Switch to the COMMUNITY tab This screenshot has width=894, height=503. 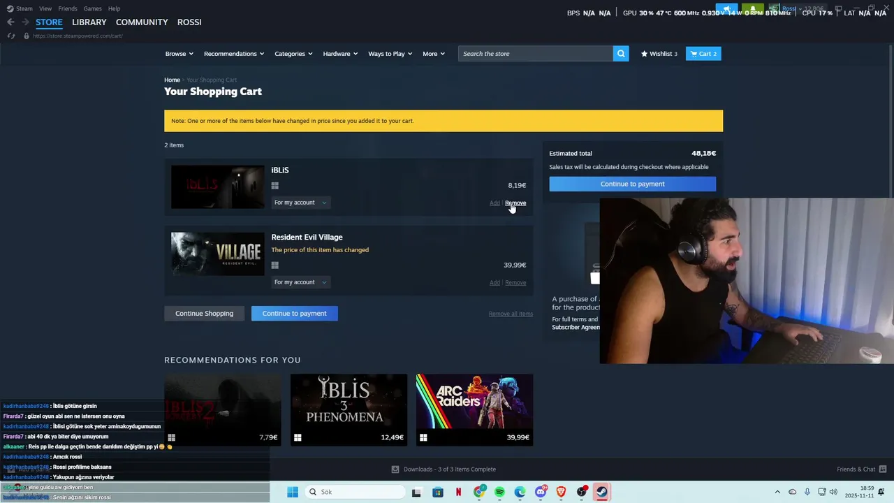tap(142, 22)
